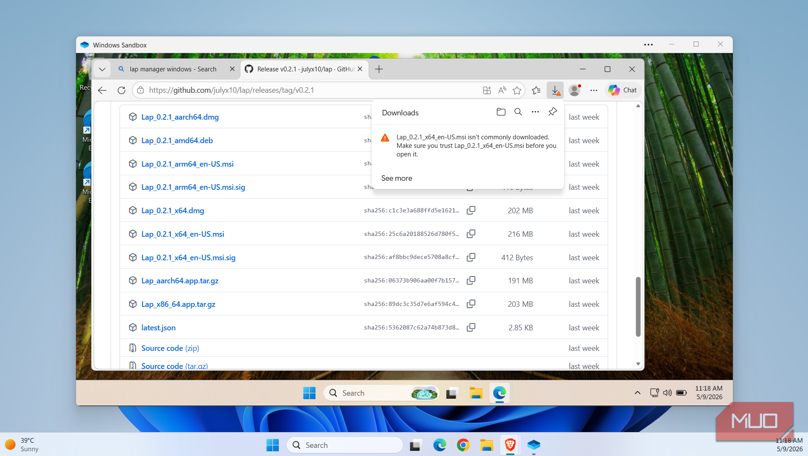808x456 pixels.
Task: Copy sha256 hash for Lap_0.2.1_x64_en-US.msi
Action: click(471, 234)
